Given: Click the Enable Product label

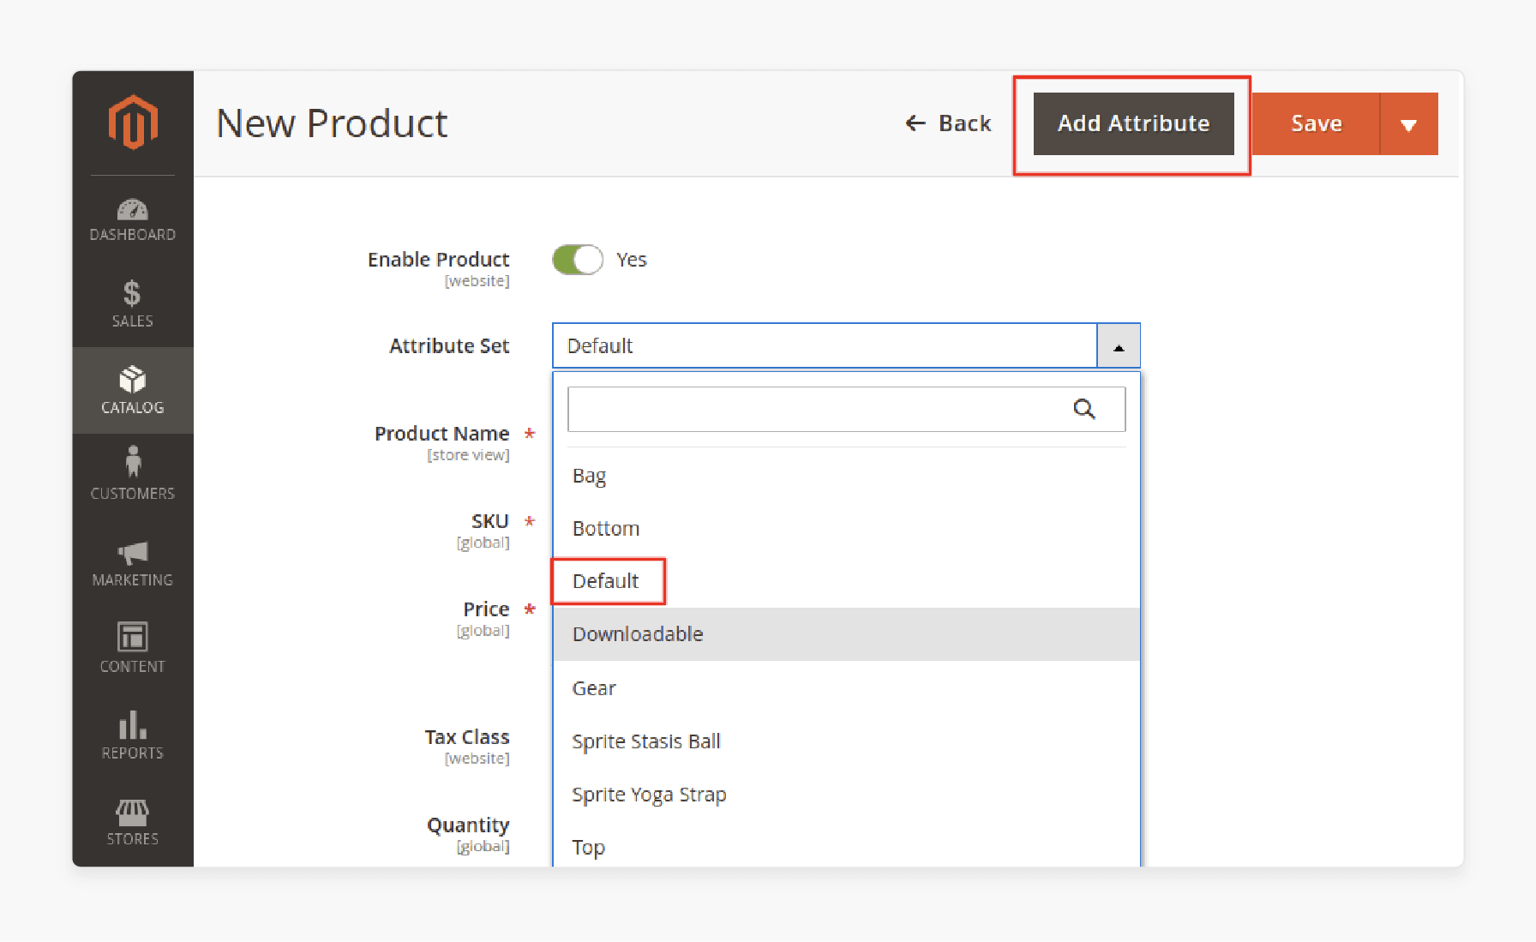Looking at the screenshot, I should [x=438, y=260].
